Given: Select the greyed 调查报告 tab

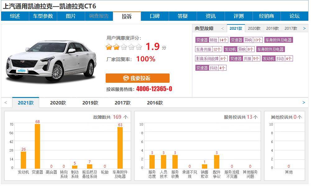Looking at the screenshot, I should [99, 16].
